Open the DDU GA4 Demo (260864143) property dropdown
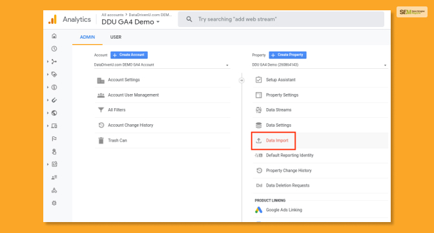Image resolution: width=434 pixels, height=233 pixels. click(320, 65)
